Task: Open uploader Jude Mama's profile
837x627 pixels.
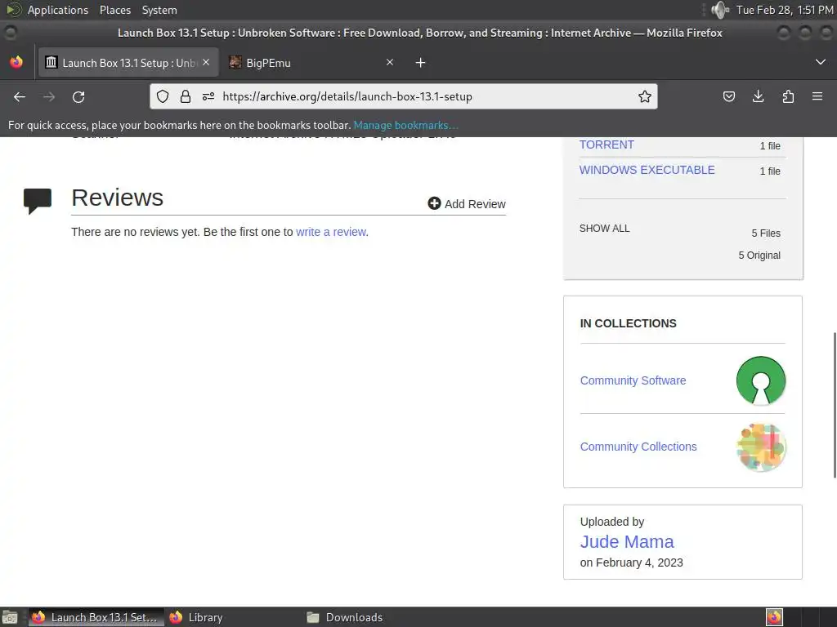Action: pos(627,542)
